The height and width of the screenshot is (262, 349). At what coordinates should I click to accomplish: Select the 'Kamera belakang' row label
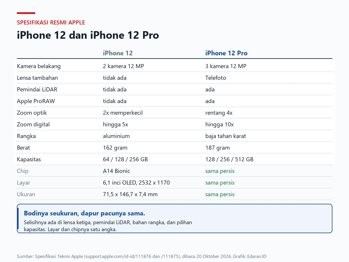pyautogui.click(x=39, y=66)
